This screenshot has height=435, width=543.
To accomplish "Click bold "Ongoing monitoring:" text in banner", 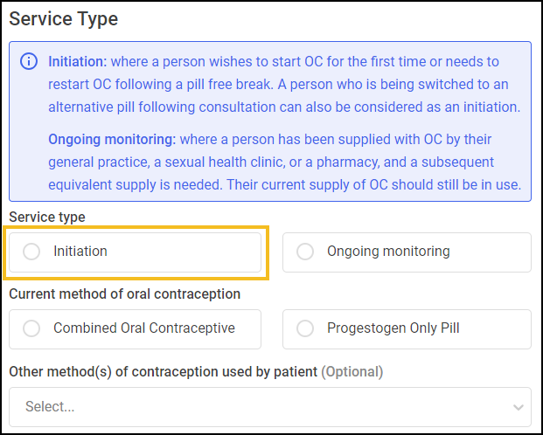I will [112, 140].
